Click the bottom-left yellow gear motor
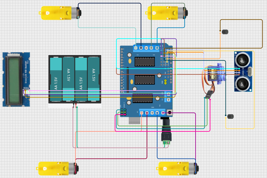Image resolution: width=267 pixels, height=178 pixels. coord(57,168)
